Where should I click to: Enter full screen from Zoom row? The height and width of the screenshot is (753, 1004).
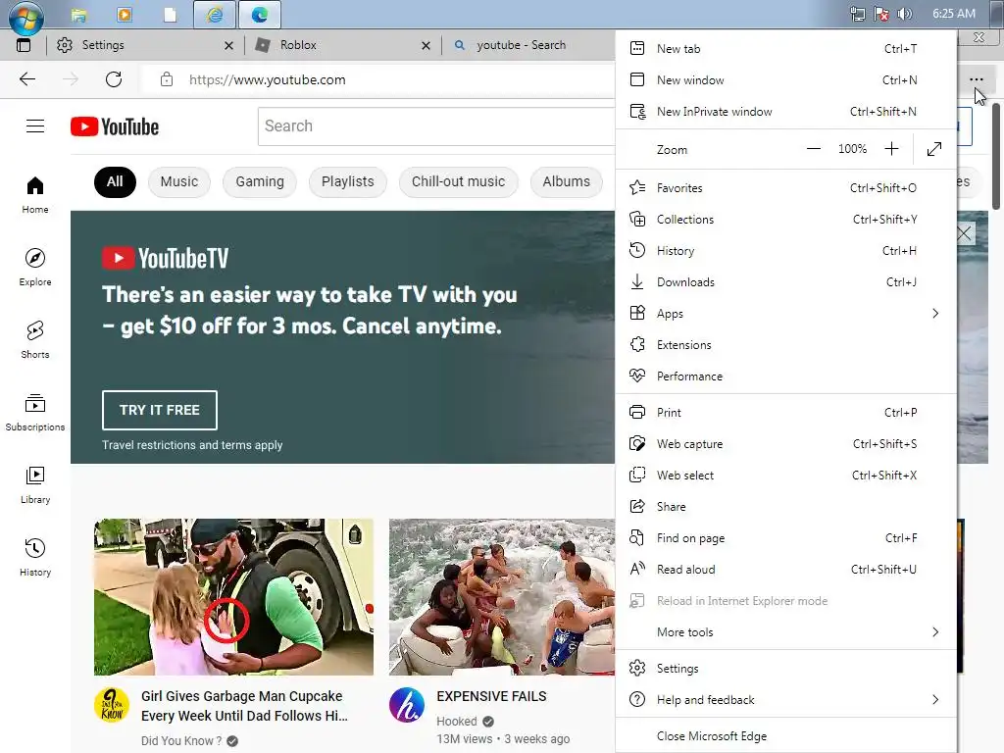pos(934,149)
